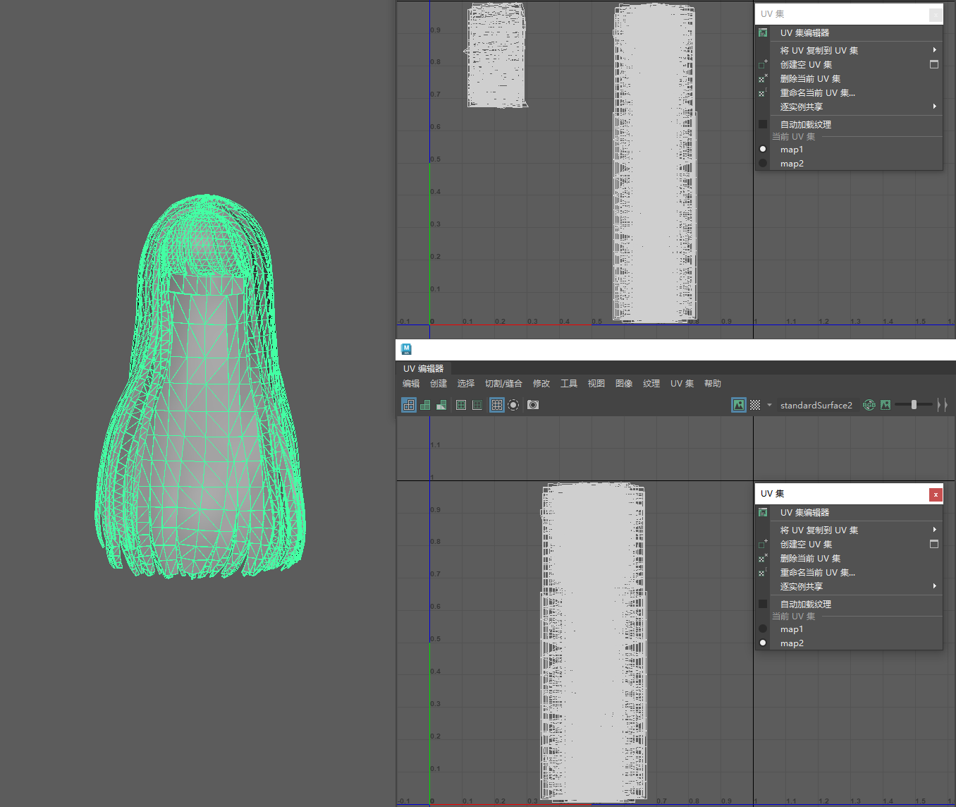
Task: Toggle 自动加载纹理 checkbox in map2-active panel
Action: tap(763, 604)
